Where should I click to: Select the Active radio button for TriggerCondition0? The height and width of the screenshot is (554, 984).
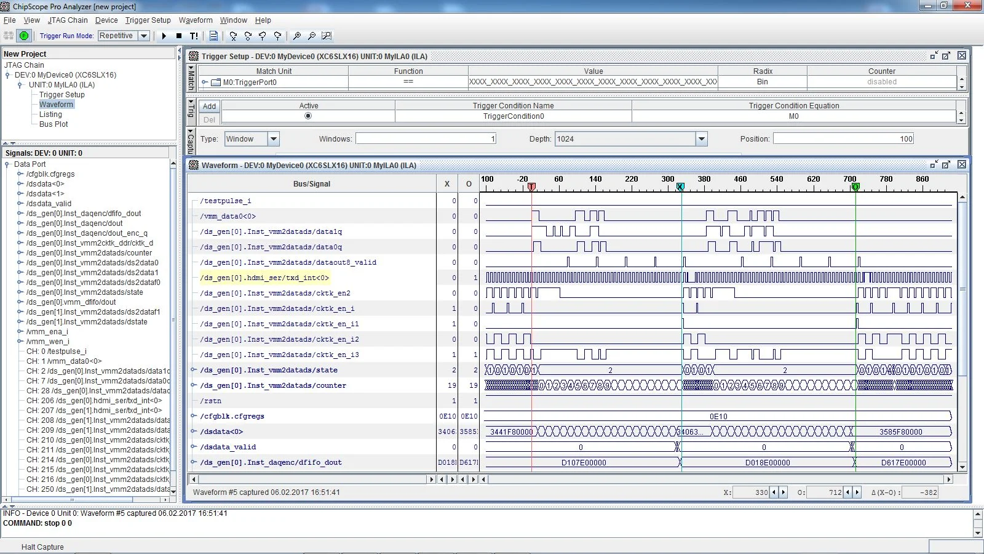tap(309, 116)
